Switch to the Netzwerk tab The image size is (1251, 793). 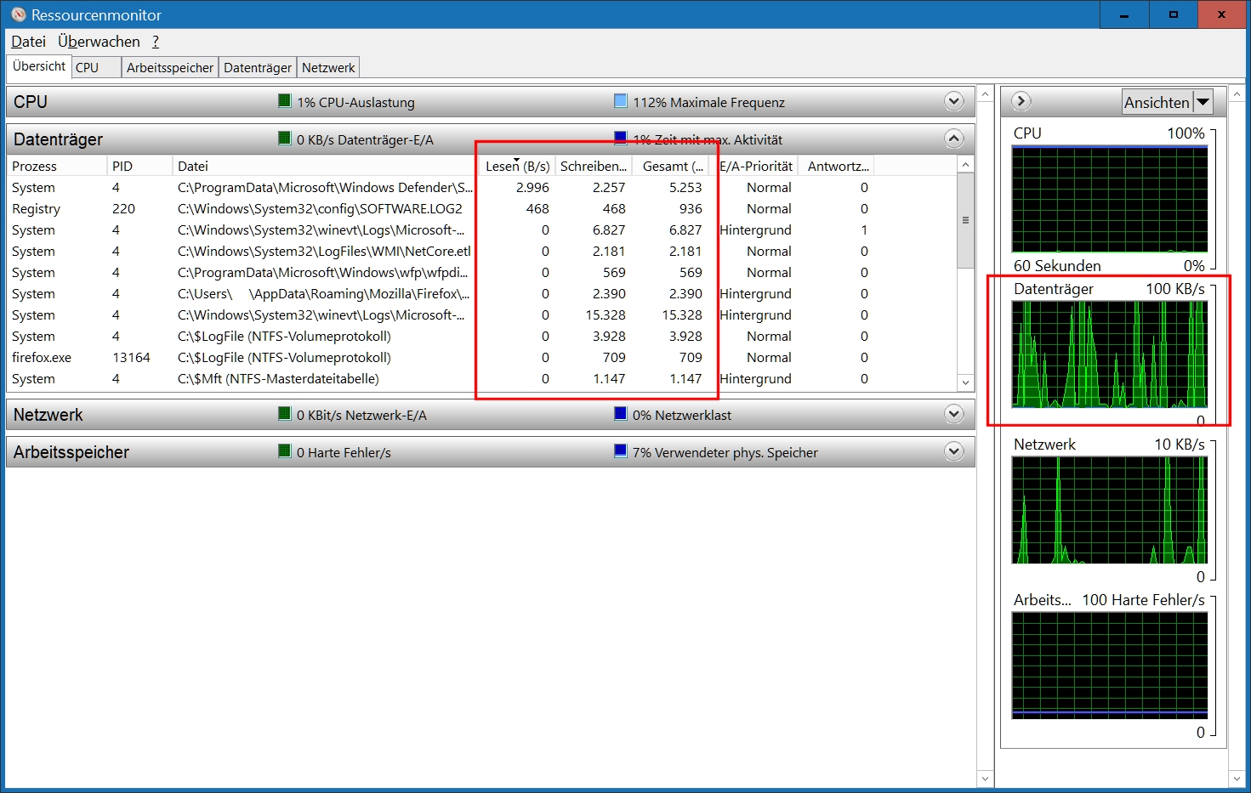[x=328, y=68]
